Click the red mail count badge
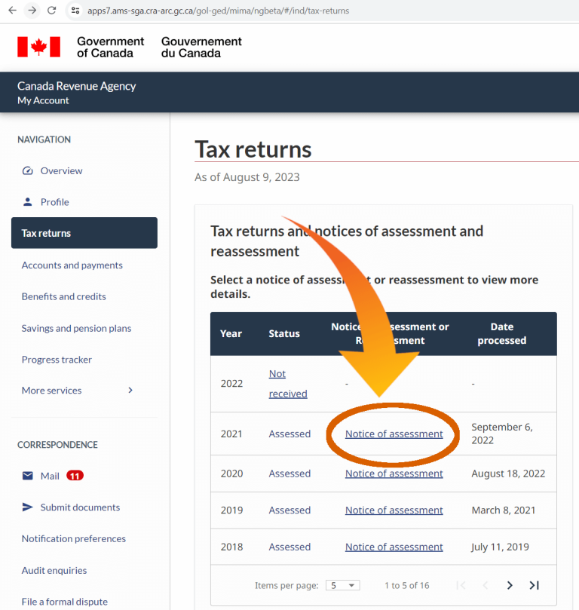 [x=75, y=476]
